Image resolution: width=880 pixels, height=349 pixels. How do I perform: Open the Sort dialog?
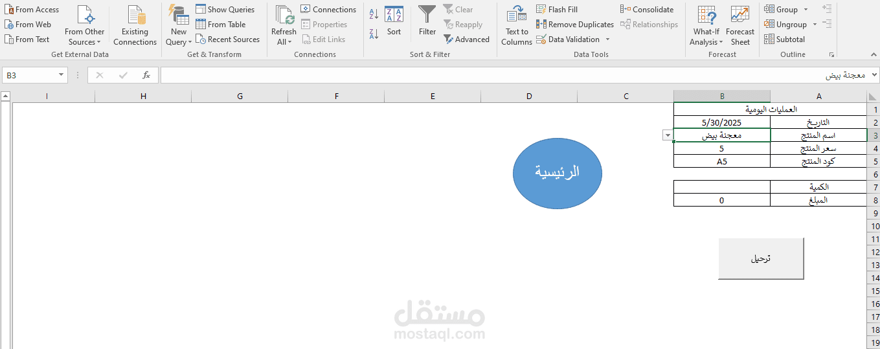point(394,21)
